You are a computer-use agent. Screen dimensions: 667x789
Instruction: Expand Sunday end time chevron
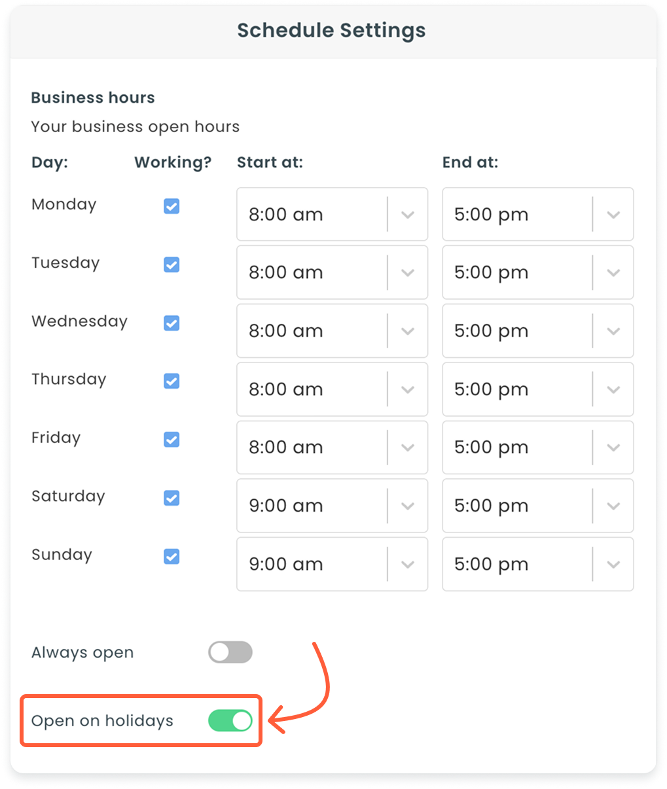click(613, 564)
